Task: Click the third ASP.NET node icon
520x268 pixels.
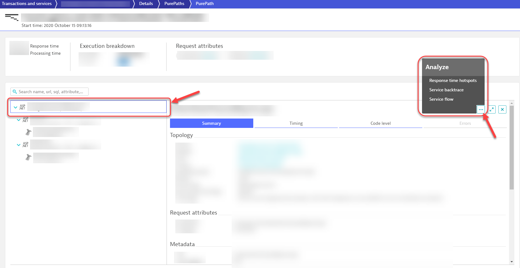Action: tap(25, 145)
